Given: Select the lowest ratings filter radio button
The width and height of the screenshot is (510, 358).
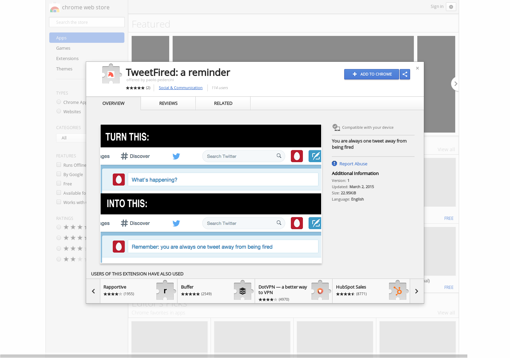Looking at the screenshot, I should (x=59, y=259).
